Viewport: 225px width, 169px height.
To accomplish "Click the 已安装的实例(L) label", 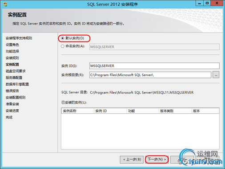I will (74, 103).
